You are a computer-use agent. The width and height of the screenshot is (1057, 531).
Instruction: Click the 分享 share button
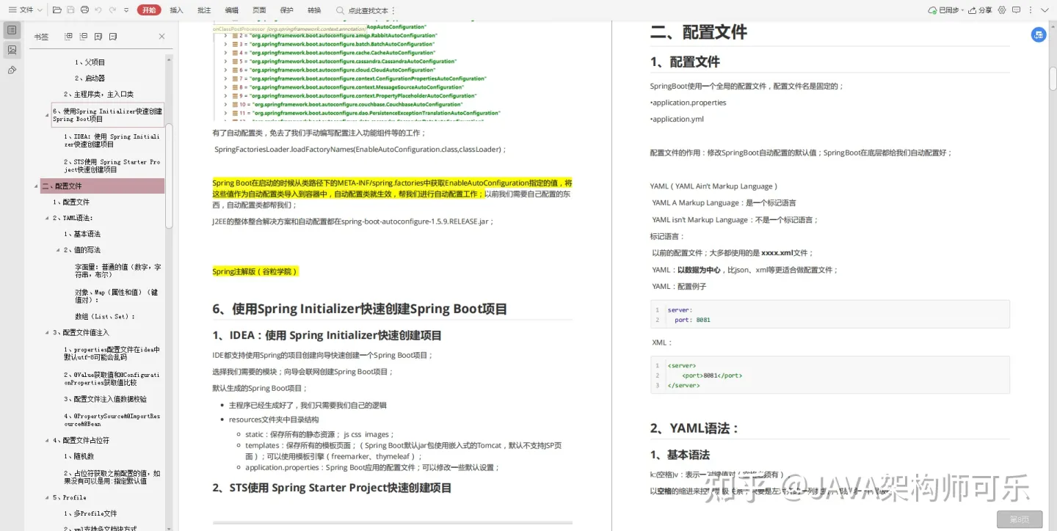pyautogui.click(x=981, y=10)
